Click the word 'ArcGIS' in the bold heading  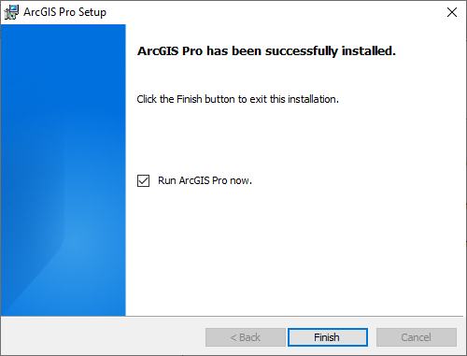(x=158, y=50)
